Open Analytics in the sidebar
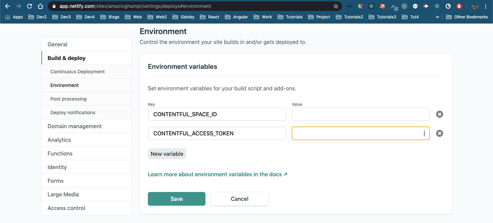Viewport: 493px width, 223px height. point(86,140)
